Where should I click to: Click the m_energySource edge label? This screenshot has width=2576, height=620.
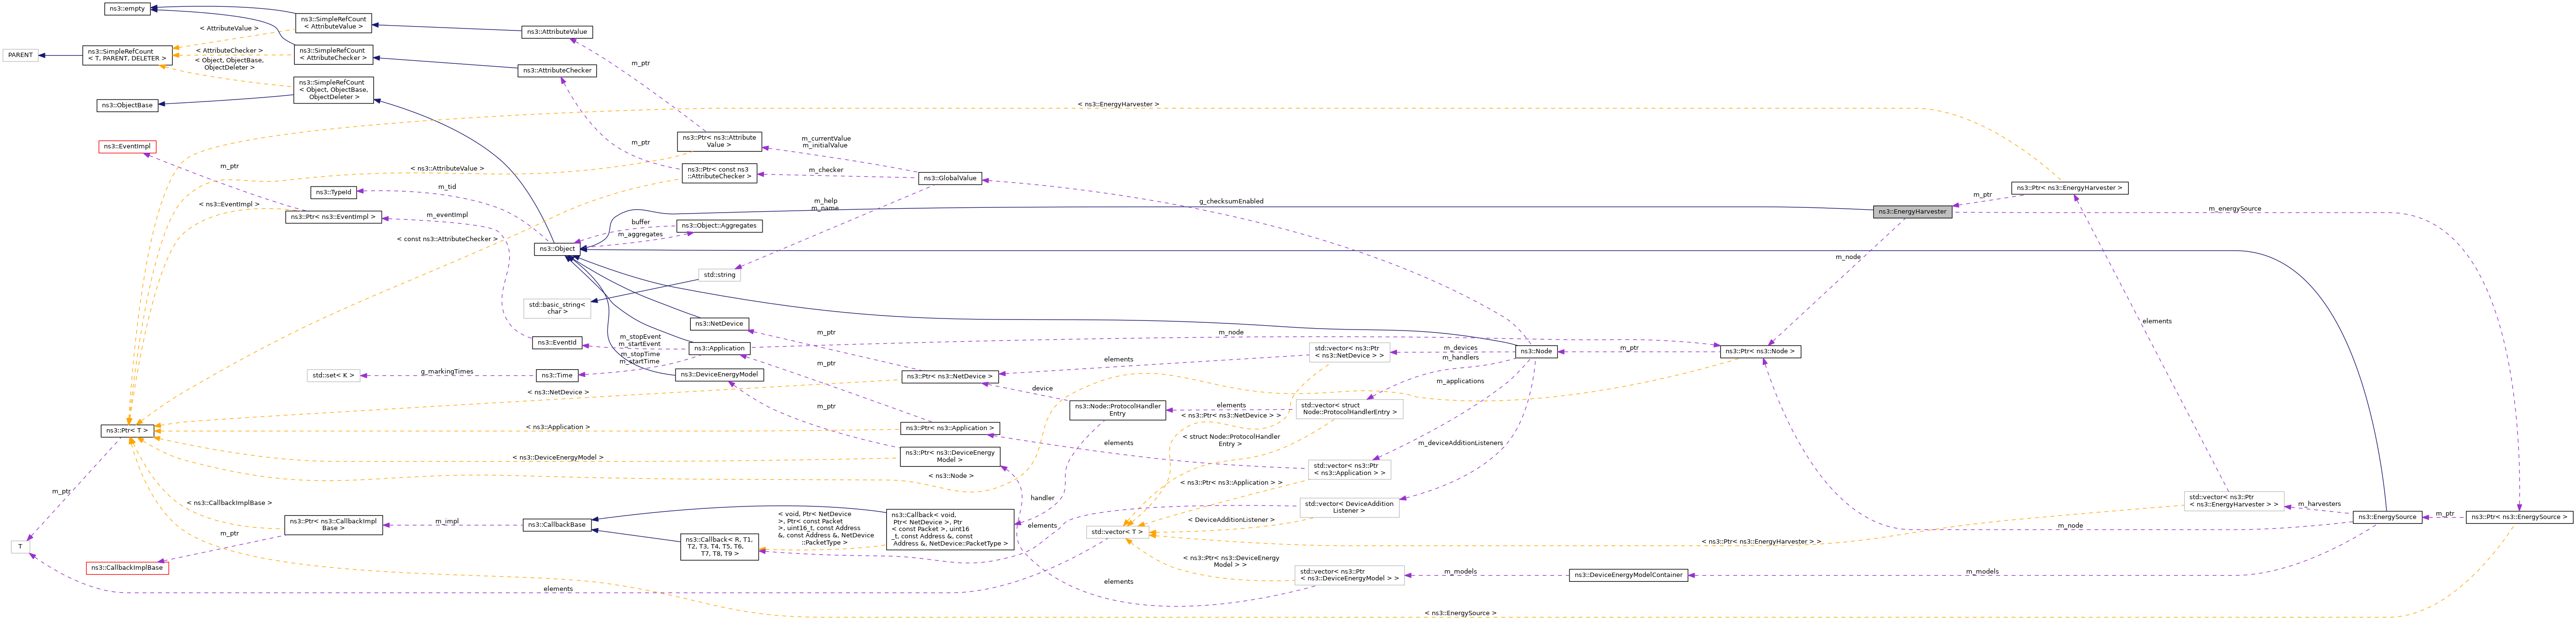tap(2235, 209)
